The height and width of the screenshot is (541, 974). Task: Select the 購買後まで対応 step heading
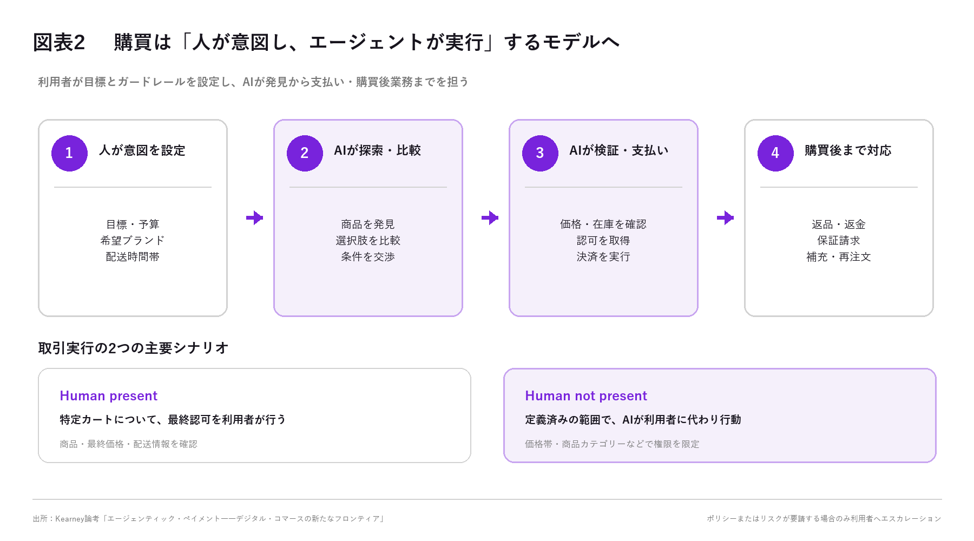tap(848, 150)
